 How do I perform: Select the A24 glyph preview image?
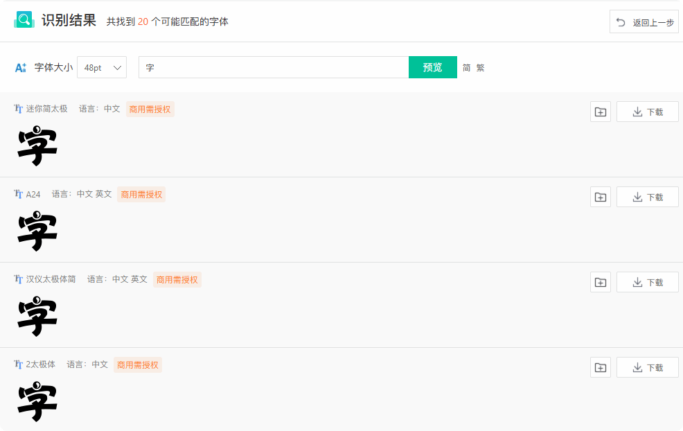[x=37, y=231]
